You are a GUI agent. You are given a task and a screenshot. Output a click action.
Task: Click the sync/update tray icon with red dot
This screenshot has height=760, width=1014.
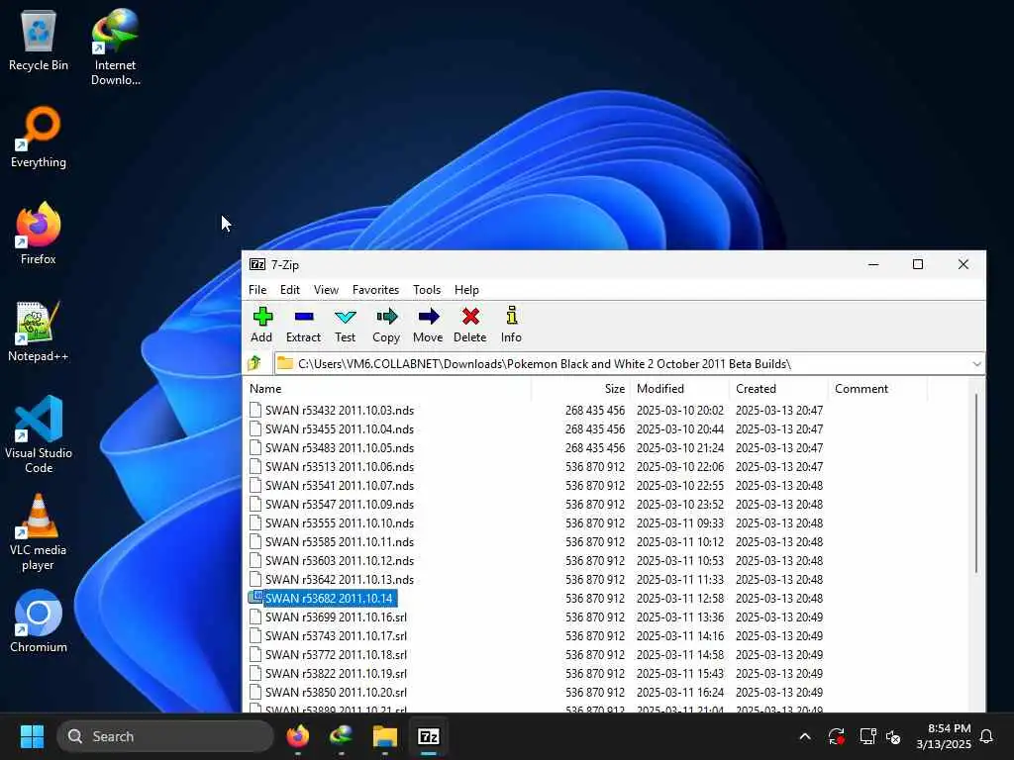tap(836, 736)
